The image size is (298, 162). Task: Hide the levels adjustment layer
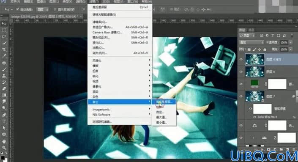[241, 137]
